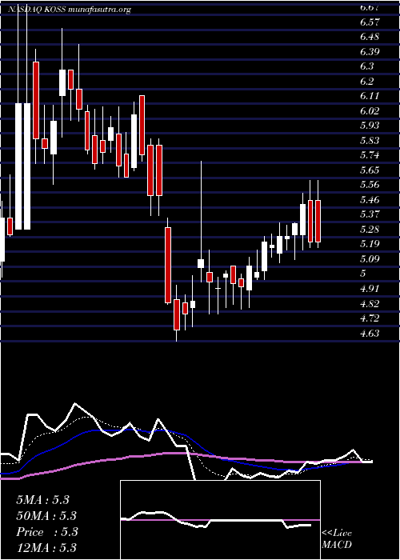Click the 5.19 price axis label
This screenshot has width=400, height=560.
pos(370,244)
